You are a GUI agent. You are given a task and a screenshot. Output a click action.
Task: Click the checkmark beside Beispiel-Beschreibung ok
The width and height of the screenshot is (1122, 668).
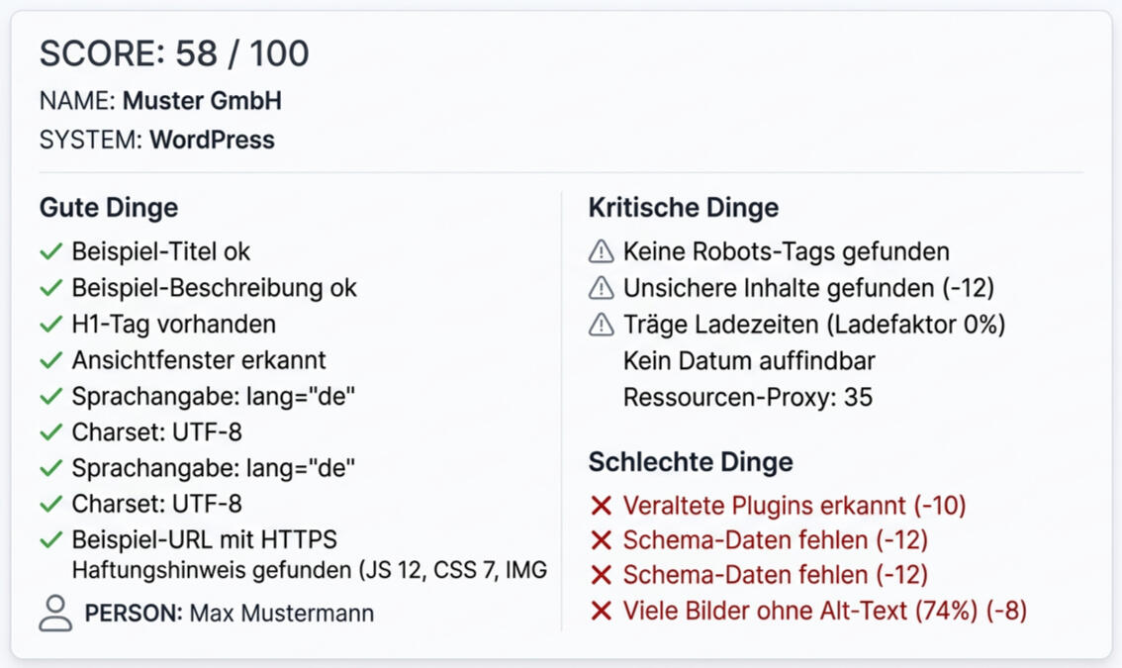51,288
